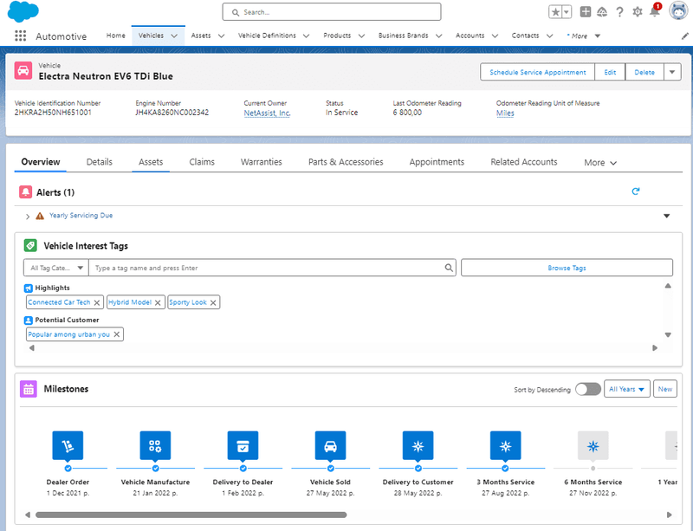
Task: Open the Help question mark icon
Action: pyautogui.click(x=619, y=12)
